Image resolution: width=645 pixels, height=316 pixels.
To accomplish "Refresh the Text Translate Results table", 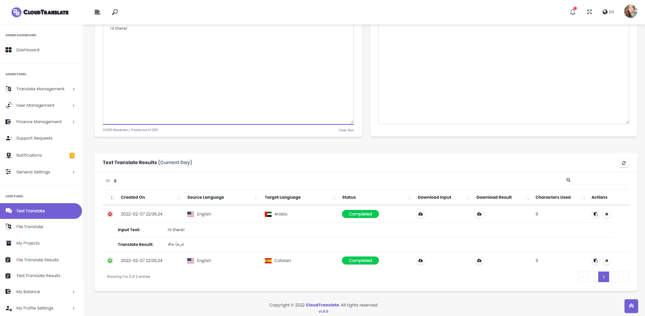I will pos(623,163).
